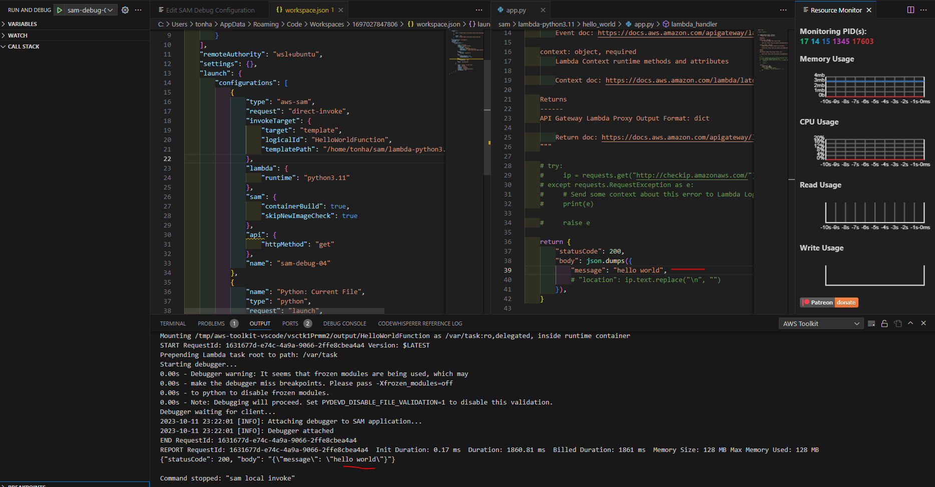Open the DEBUG CONSOLE panel tab
This screenshot has width=935, height=487.
tap(344, 323)
